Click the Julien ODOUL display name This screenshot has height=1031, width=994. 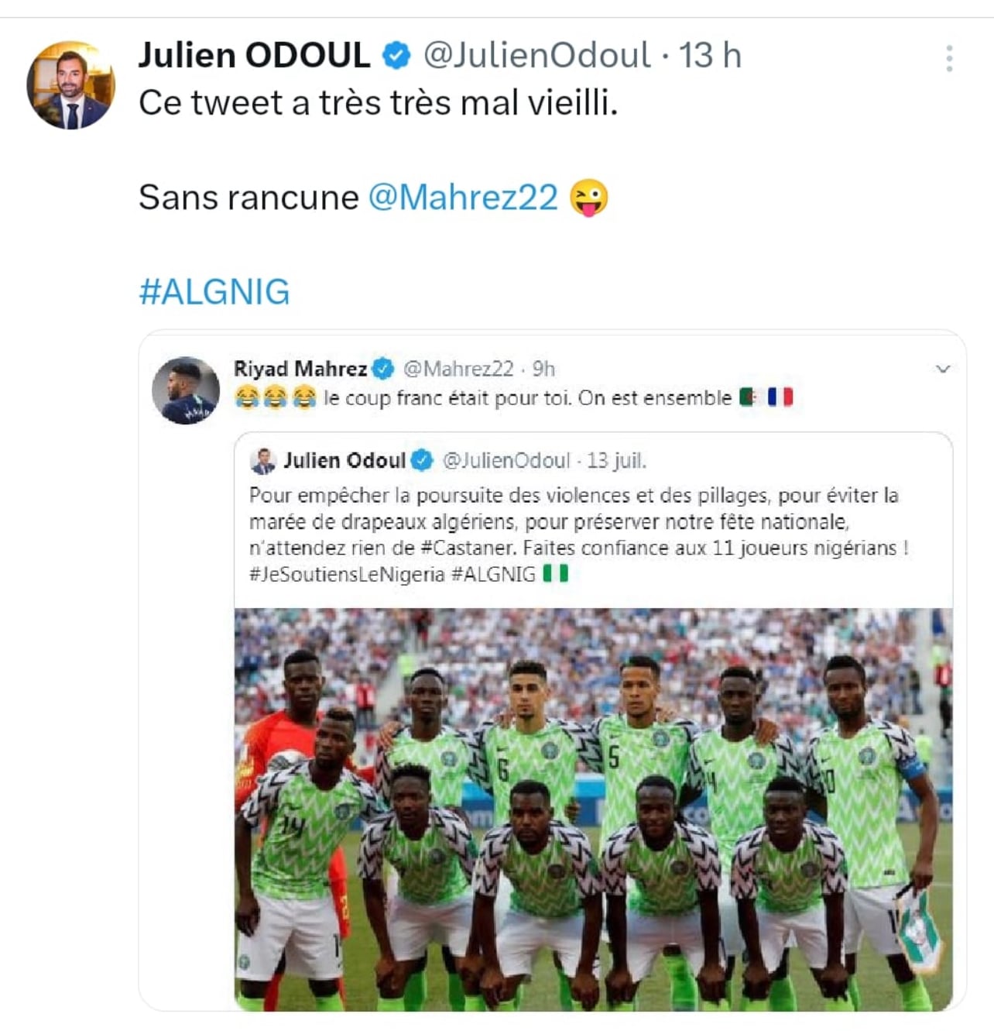pyautogui.click(x=254, y=56)
